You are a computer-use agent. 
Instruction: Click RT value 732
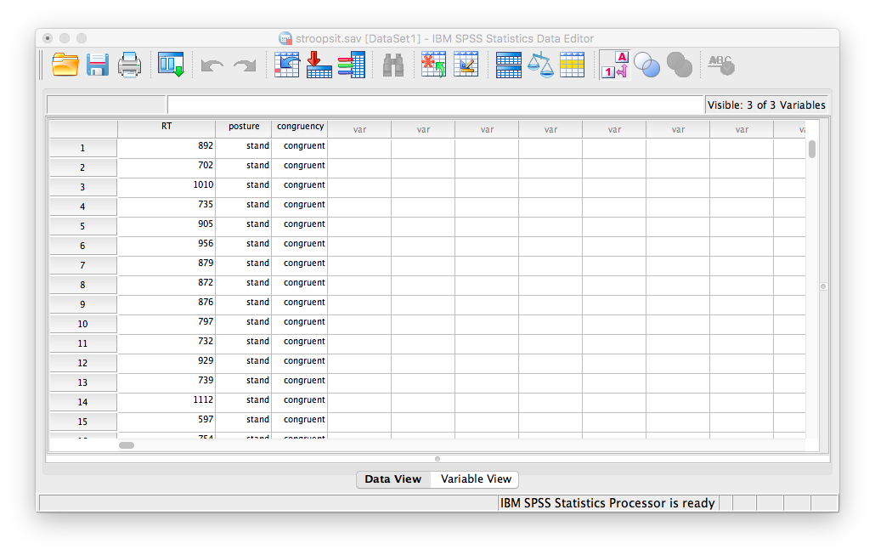pyautogui.click(x=206, y=341)
